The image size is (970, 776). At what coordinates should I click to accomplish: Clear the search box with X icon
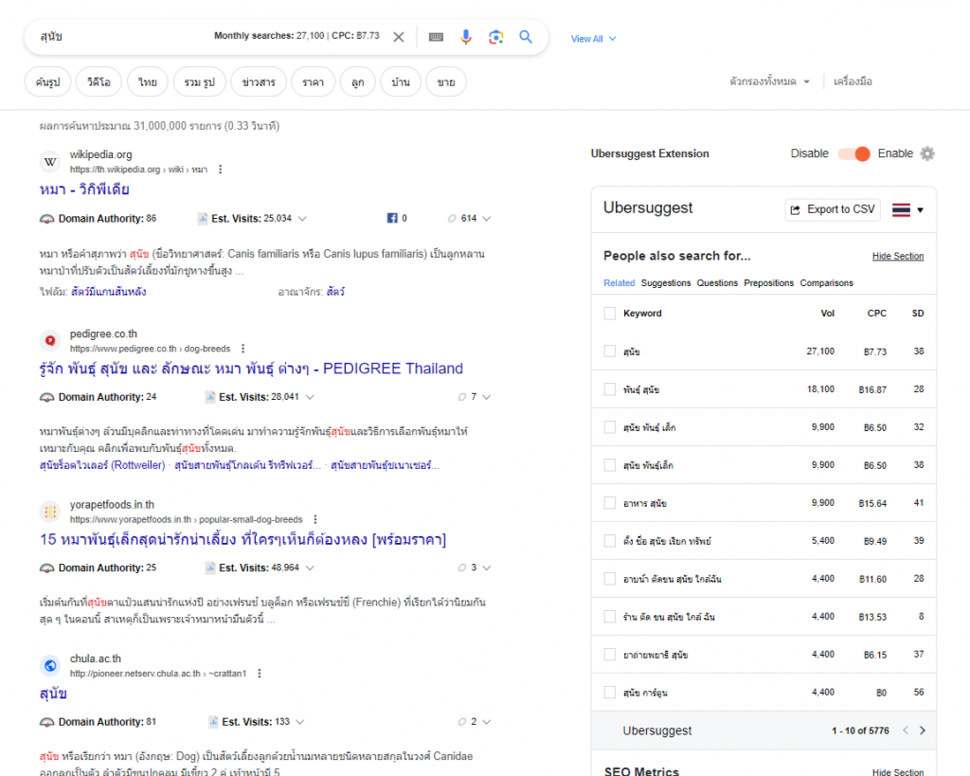tap(399, 37)
